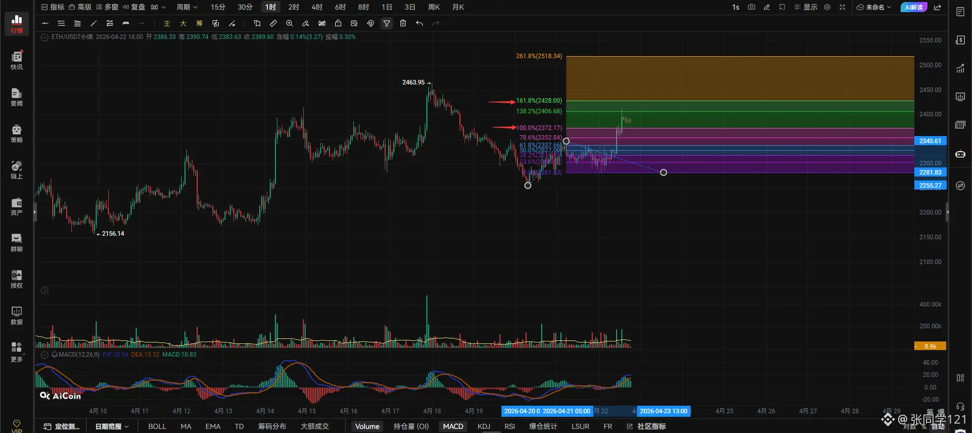The image size is (972, 433).
Task: Switch to the 15分 timeframe
Action: click(x=218, y=7)
